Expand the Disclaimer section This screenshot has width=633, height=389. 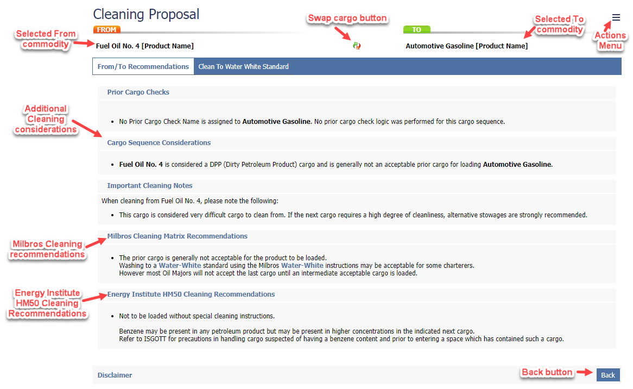coord(115,375)
